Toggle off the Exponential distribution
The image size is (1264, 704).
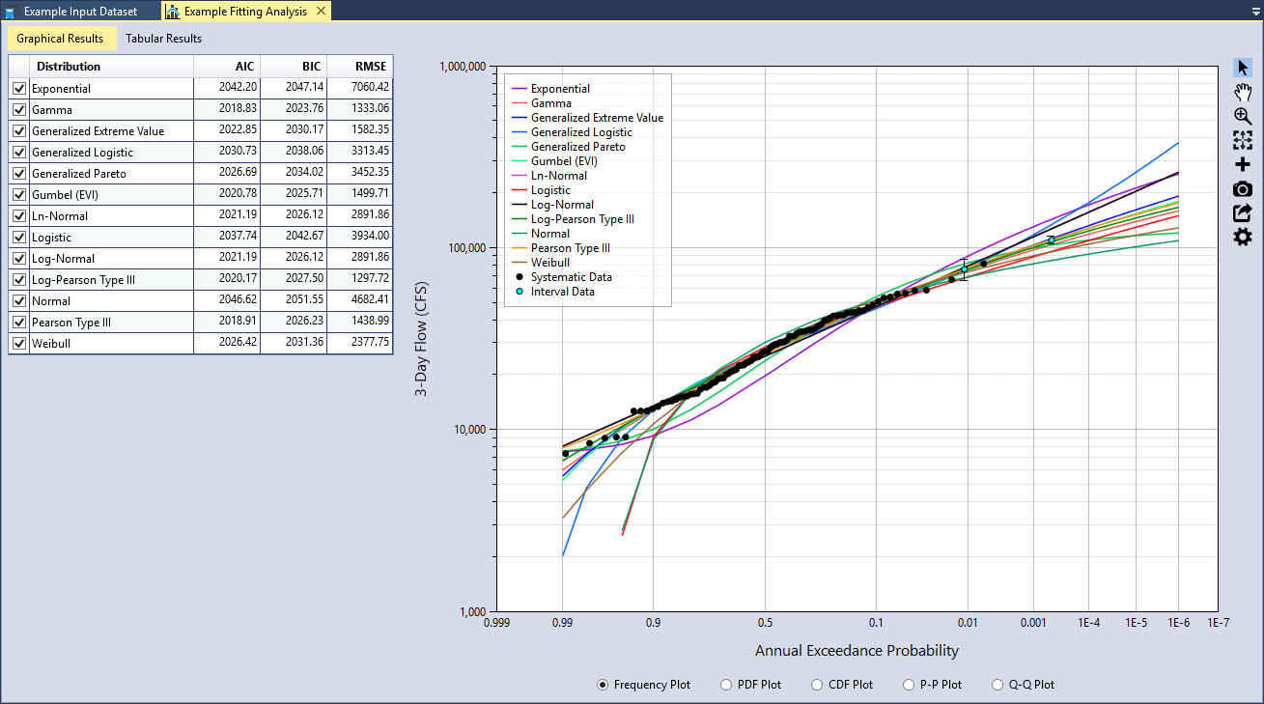tap(18, 87)
